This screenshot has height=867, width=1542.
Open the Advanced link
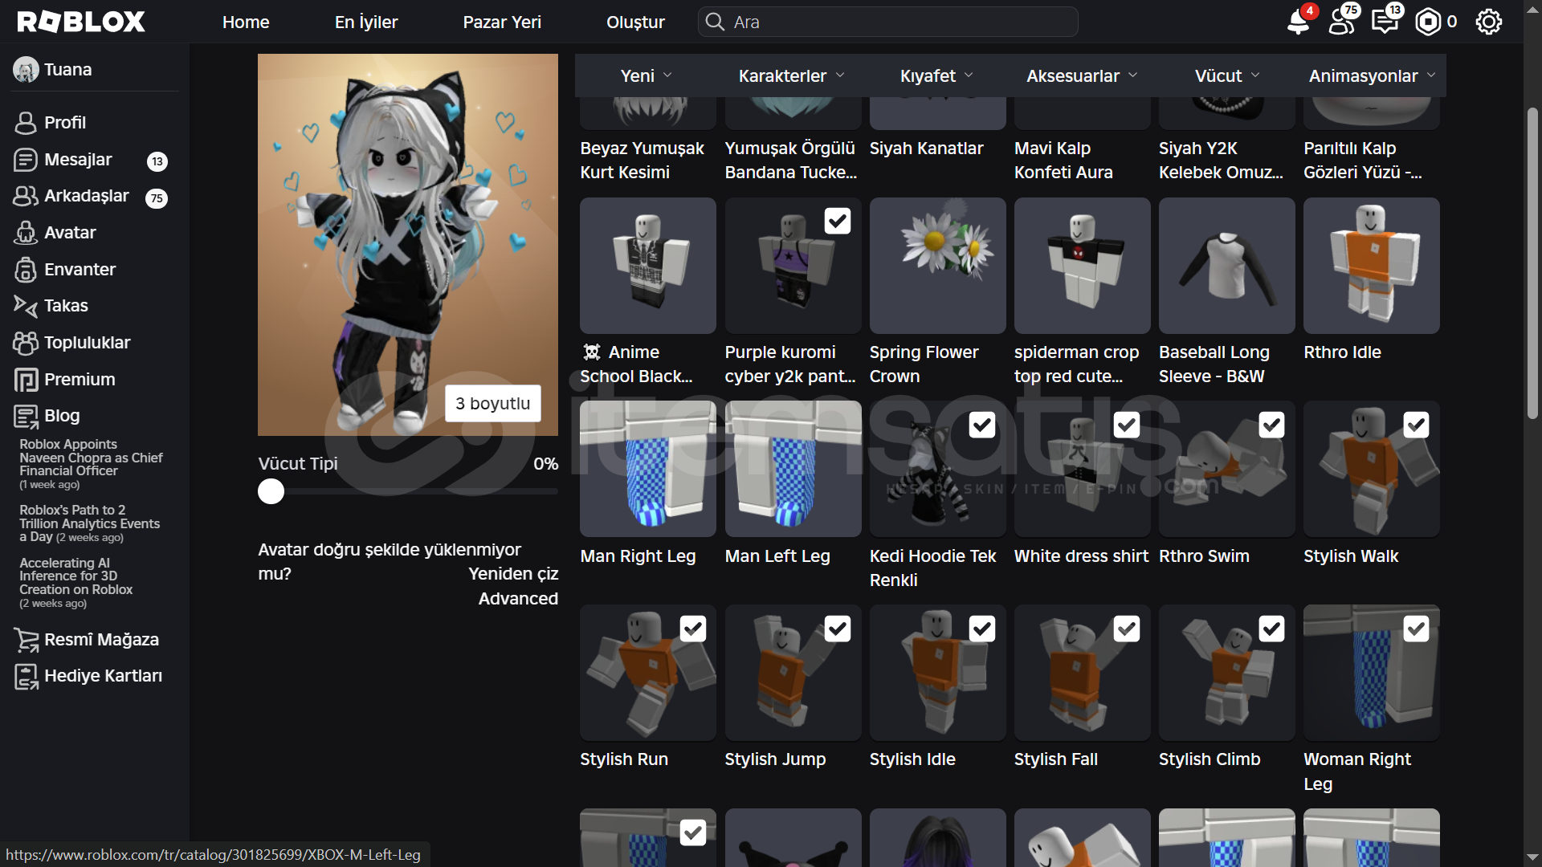(x=518, y=599)
